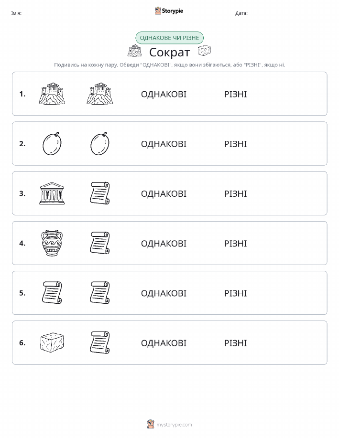Choose ОДНАКОВІ for row 2

tap(164, 144)
